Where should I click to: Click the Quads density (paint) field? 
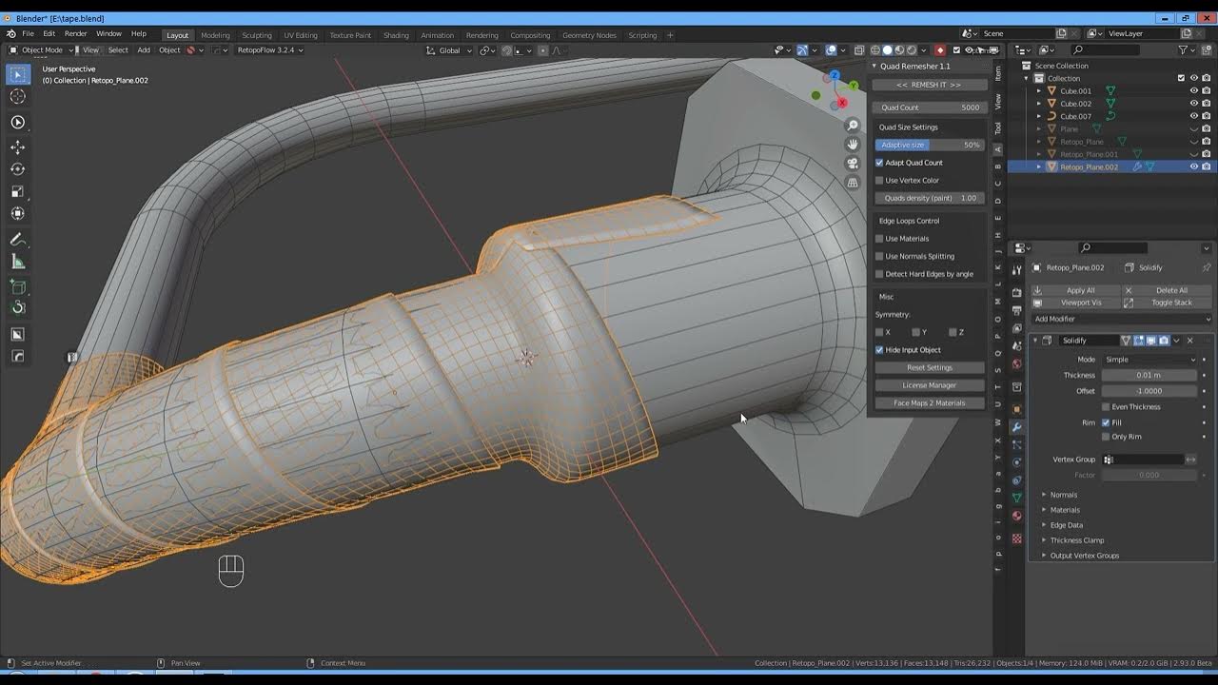click(930, 198)
